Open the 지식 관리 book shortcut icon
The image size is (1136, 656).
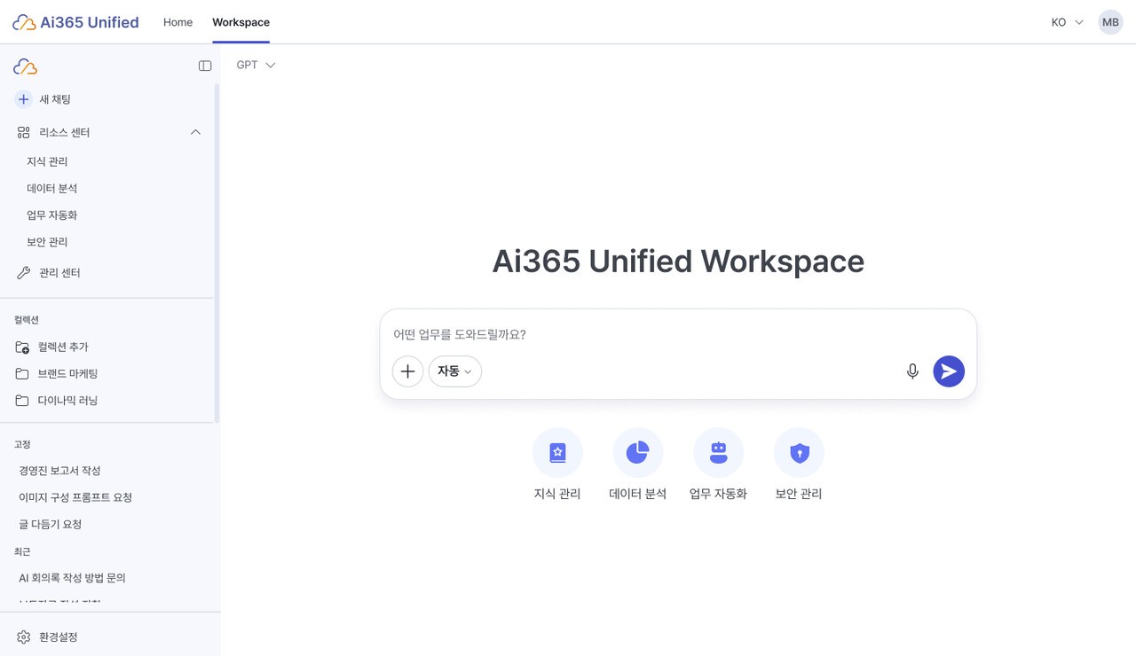coord(557,452)
